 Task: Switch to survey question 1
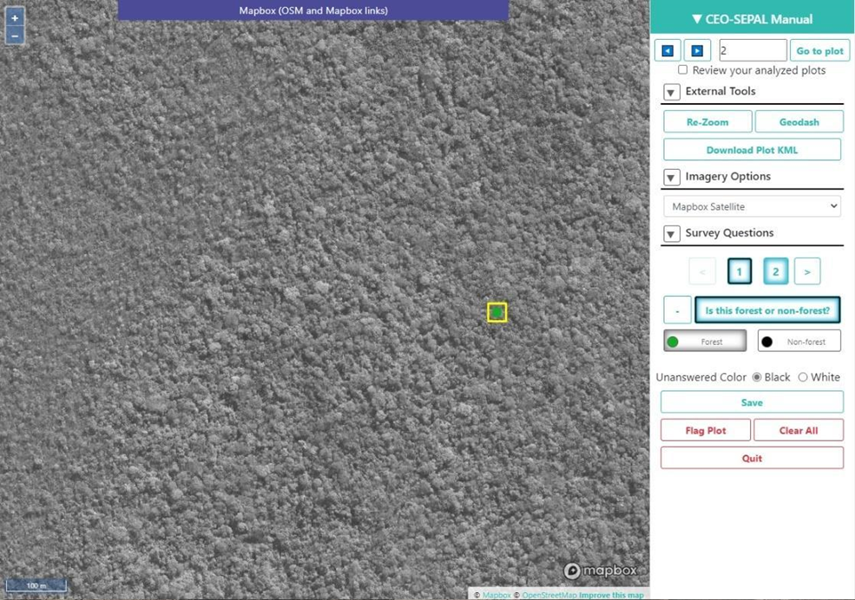coord(739,271)
